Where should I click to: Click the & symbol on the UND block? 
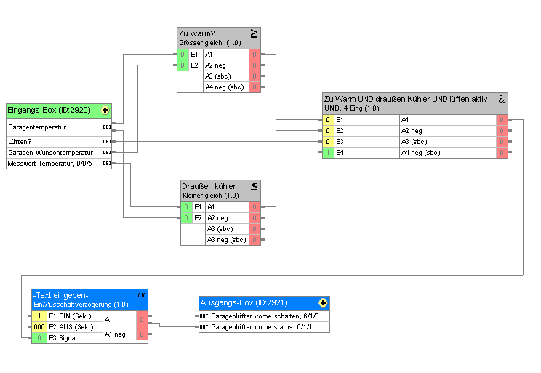(x=501, y=99)
